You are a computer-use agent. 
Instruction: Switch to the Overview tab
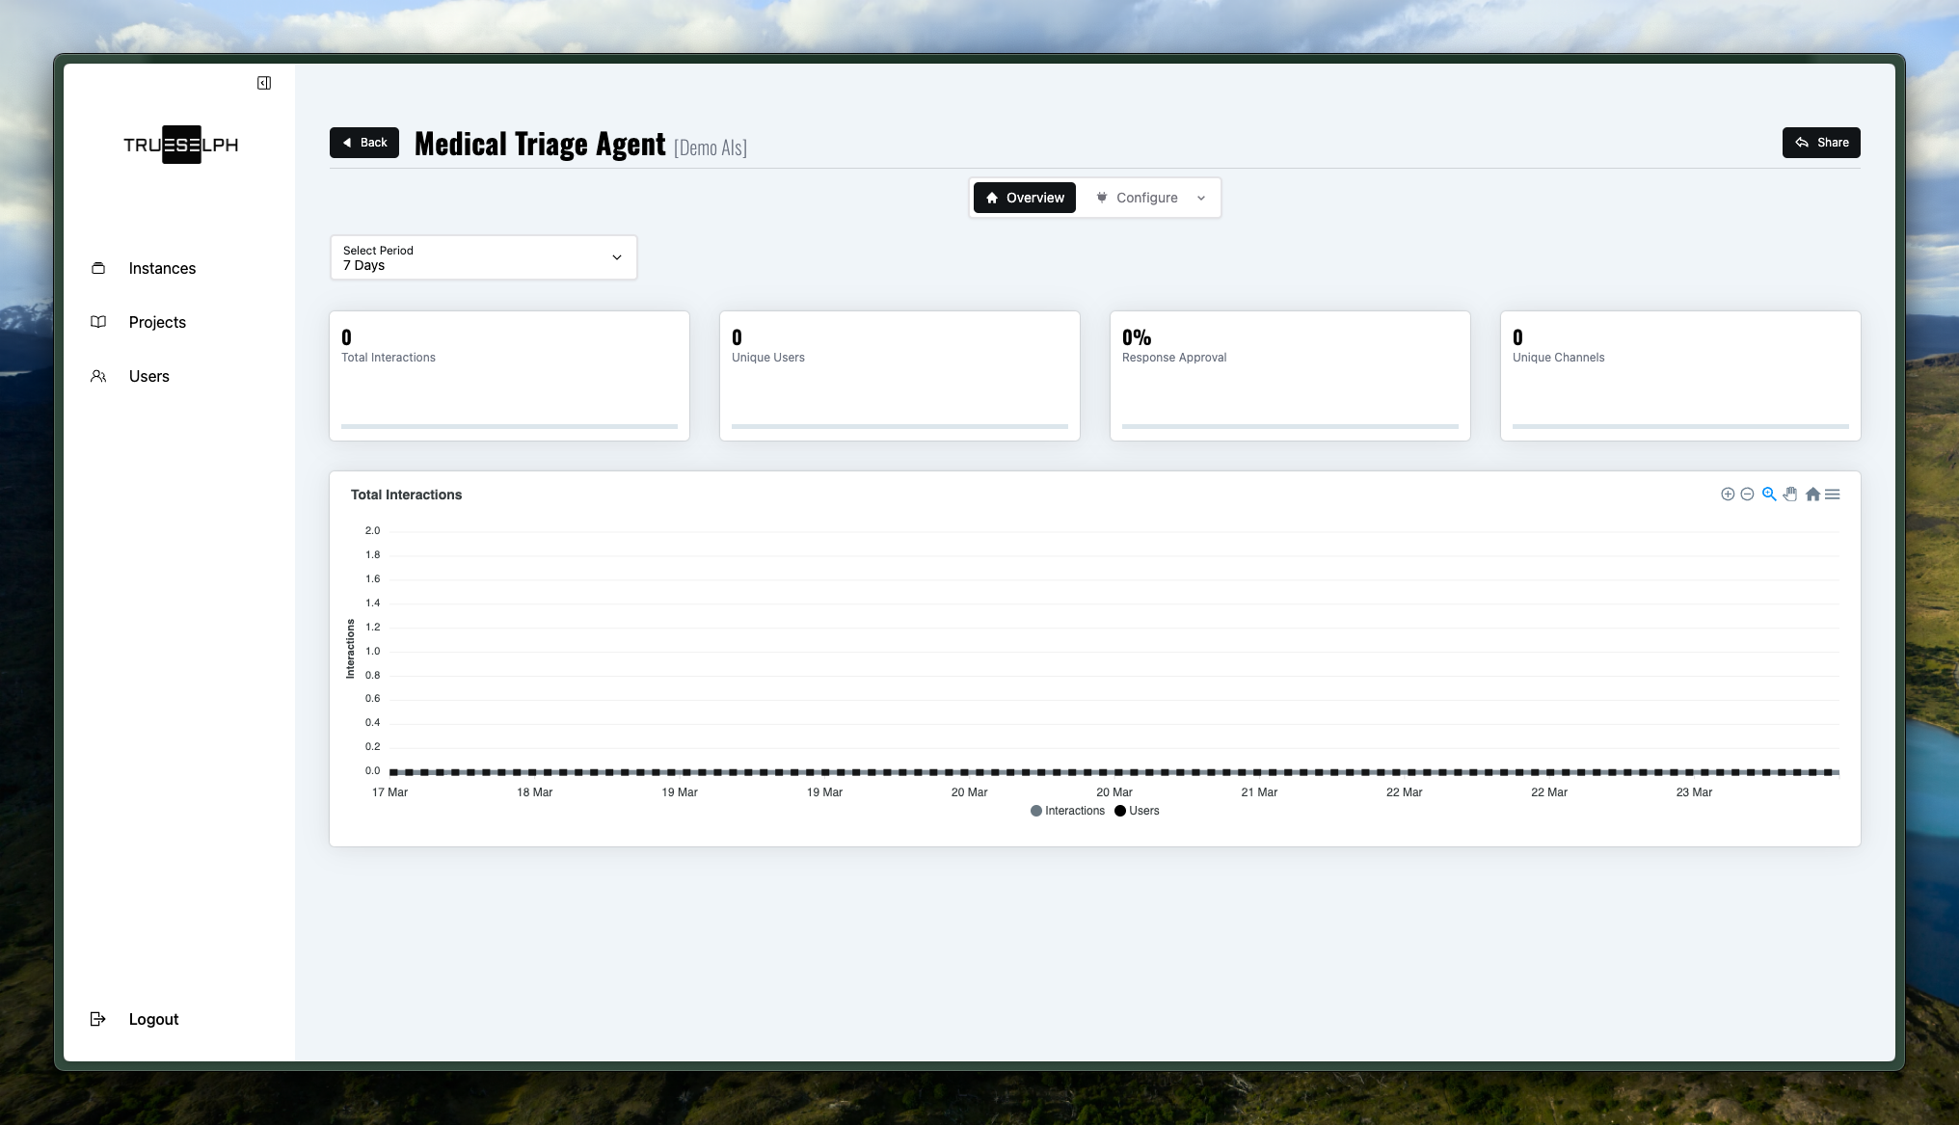coord(1025,198)
